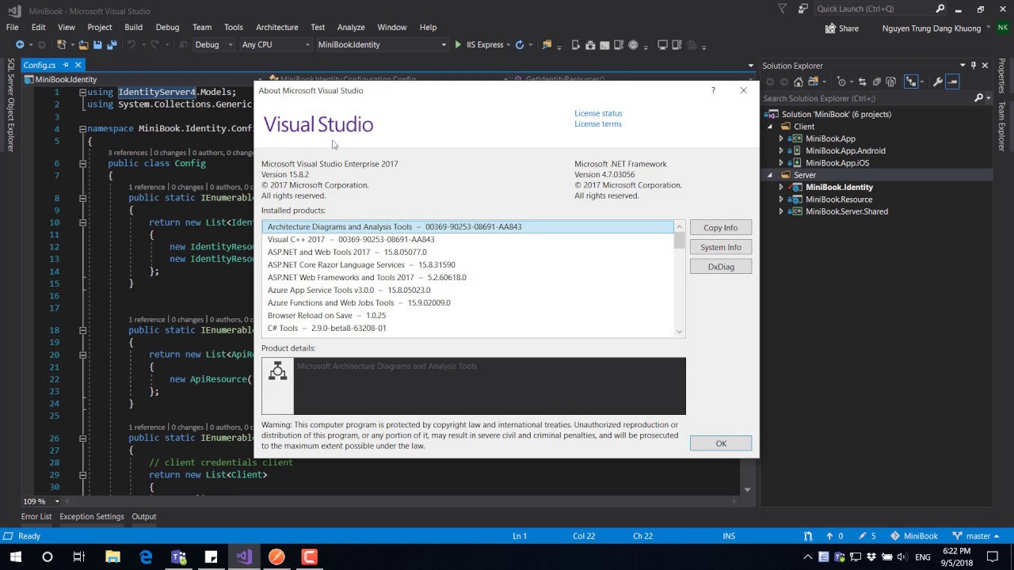Click in the Search Solution Explorer field
The height and width of the screenshot is (570, 1014).
[x=867, y=98]
